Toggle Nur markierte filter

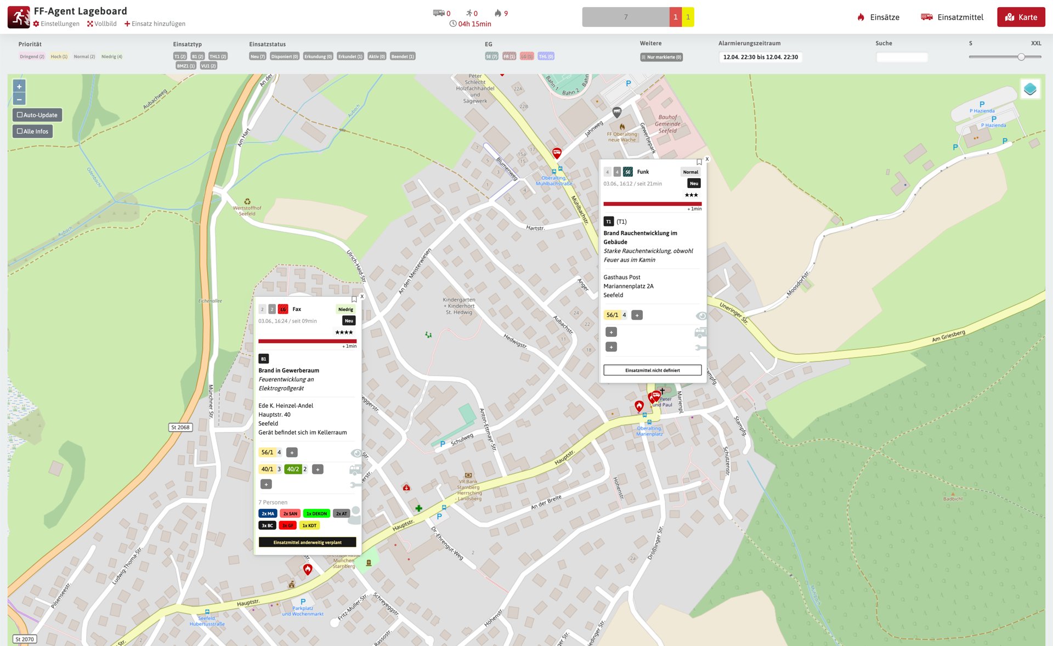click(661, 57)
